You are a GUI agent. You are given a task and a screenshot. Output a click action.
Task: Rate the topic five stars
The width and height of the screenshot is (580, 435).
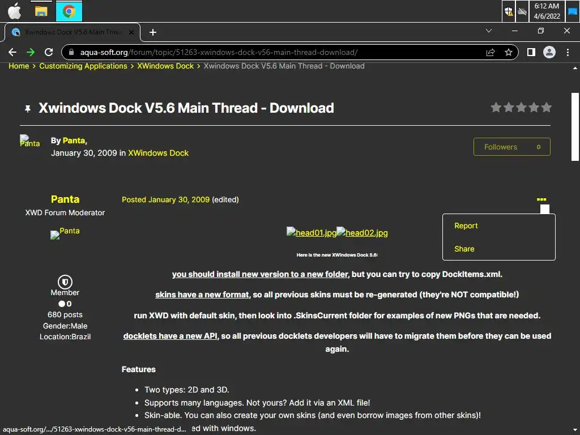[547, 108]
